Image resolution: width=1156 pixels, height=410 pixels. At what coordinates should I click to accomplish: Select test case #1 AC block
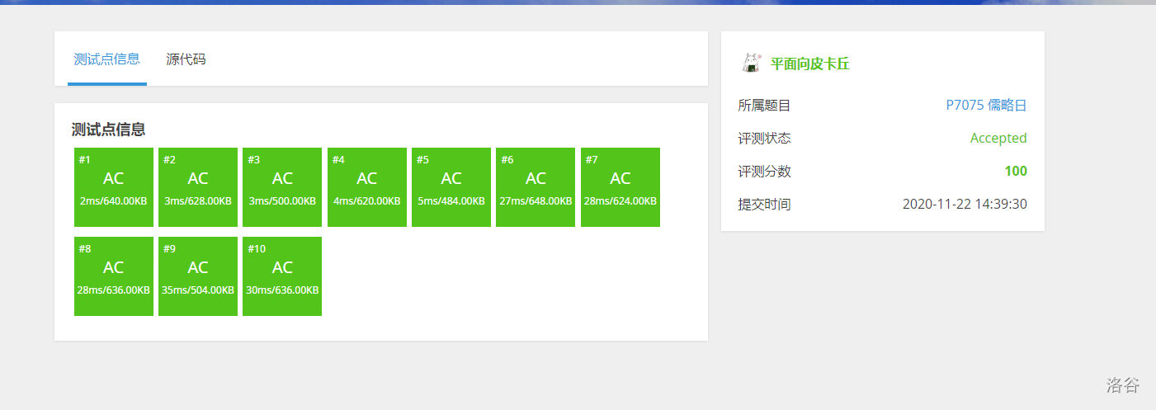pyautogui.click(x=114, y=187)
